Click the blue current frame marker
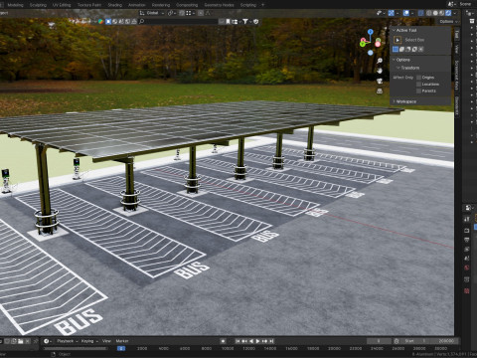 (x=121, y=348)
